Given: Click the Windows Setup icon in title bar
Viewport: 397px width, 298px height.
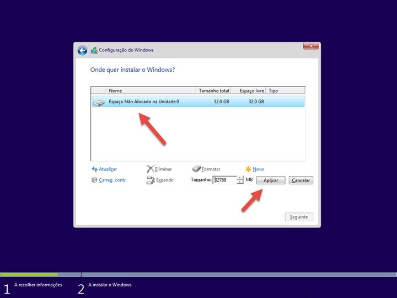Looking at the screenshot, I should 94,50.
